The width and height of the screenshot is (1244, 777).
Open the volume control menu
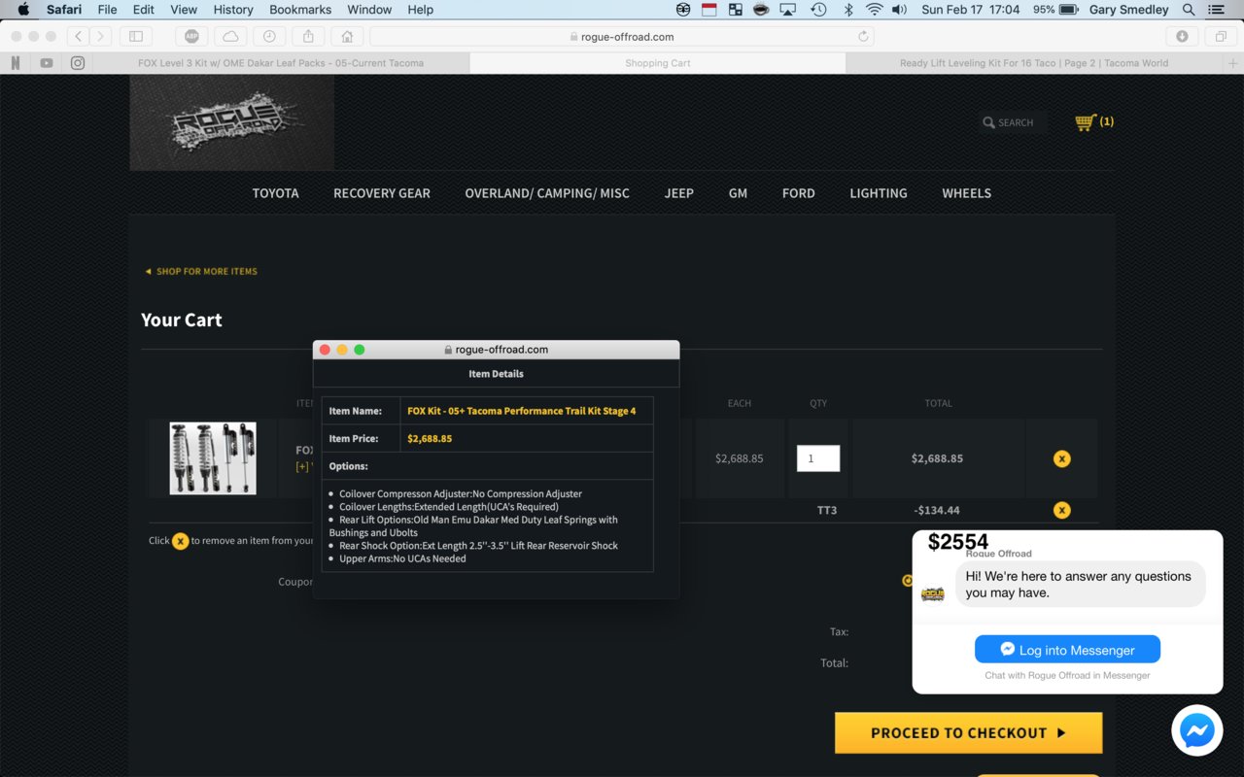(x=900, y=10)
